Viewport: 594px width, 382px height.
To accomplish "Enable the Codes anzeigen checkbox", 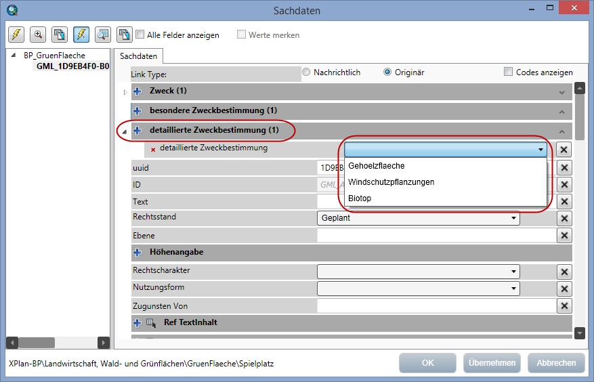I will tap(509, 72).
